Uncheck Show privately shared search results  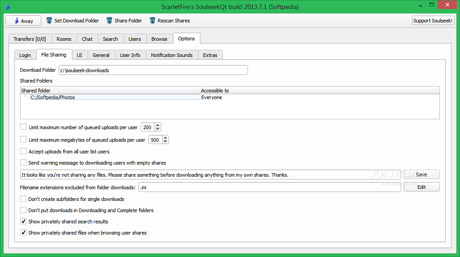pos(23,221)
